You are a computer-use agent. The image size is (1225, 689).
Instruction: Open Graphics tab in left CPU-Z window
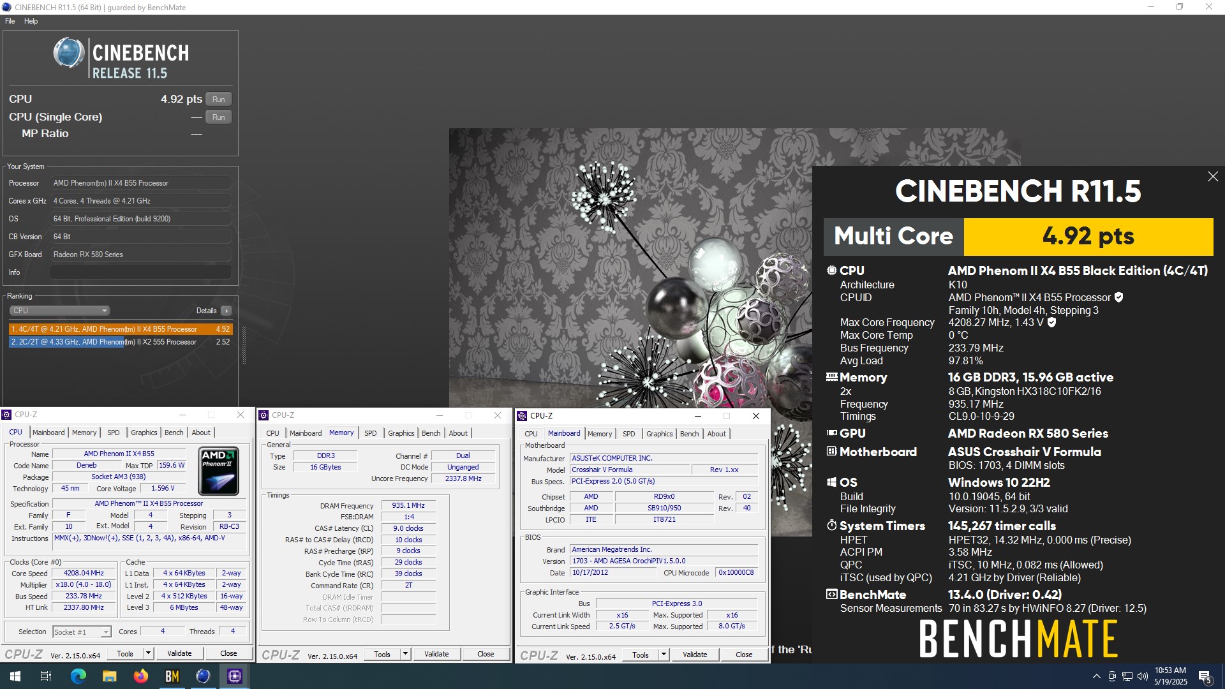coord(144,433)
